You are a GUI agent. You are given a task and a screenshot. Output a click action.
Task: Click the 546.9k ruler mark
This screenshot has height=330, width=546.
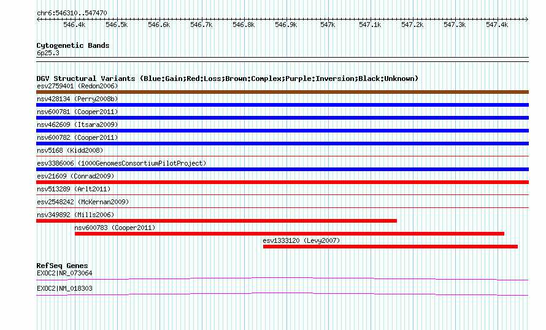(286, 25)
